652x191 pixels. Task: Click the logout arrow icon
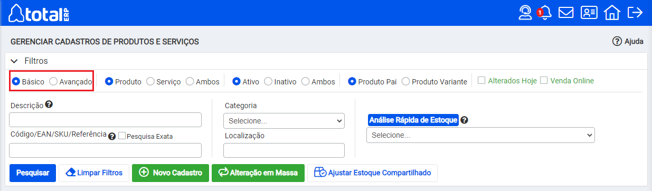635,13
